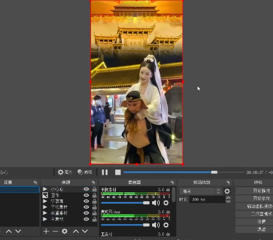Stop the media source playback

click(x=118, y=172)
